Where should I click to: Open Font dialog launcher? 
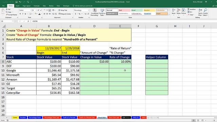click(42, 18)
